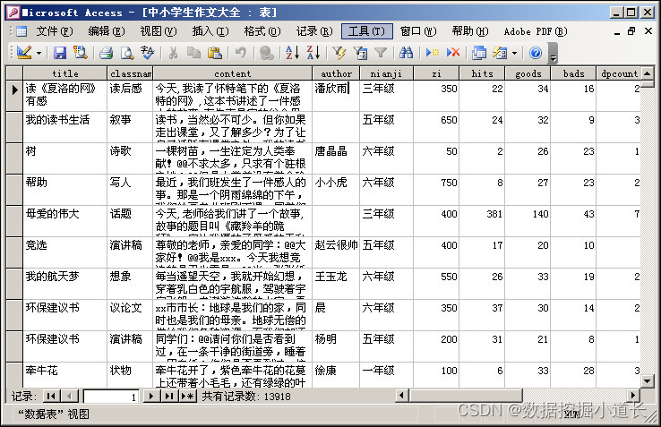Click the horizontal scrollbar right arrow
The width and height of the screenshot is (661, 427).
tap(632, 396)
